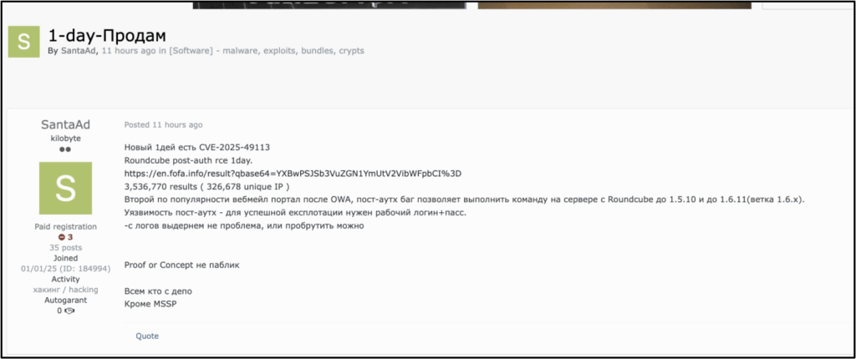This screenshot has height=359, width=856.
Task: Click the 'Joined' label in the sidebar
Action: (65, 258)
